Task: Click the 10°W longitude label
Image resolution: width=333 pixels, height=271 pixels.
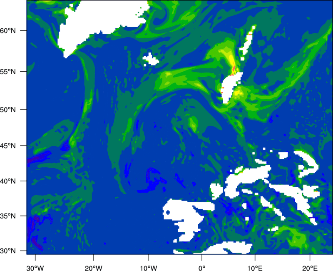Action: tap(149, 268)
